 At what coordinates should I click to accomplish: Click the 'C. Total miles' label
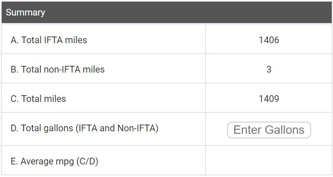pos(38,99)
